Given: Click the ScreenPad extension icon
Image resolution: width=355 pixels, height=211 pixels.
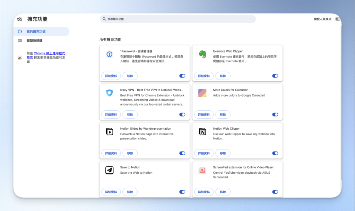Looking at the screenshot, I should click(x=202, y=170).
